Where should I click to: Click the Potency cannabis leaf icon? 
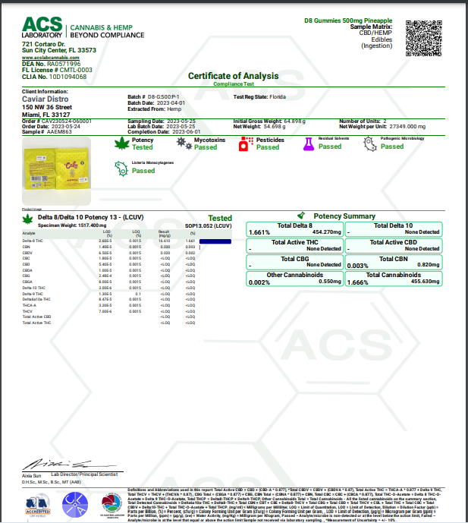pyautogui.click(x=122, y=143)
